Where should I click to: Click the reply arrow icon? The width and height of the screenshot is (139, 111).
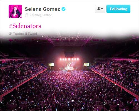(11, 40)
